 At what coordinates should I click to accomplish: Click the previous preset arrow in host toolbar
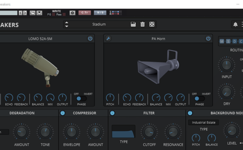pos(21,13)
